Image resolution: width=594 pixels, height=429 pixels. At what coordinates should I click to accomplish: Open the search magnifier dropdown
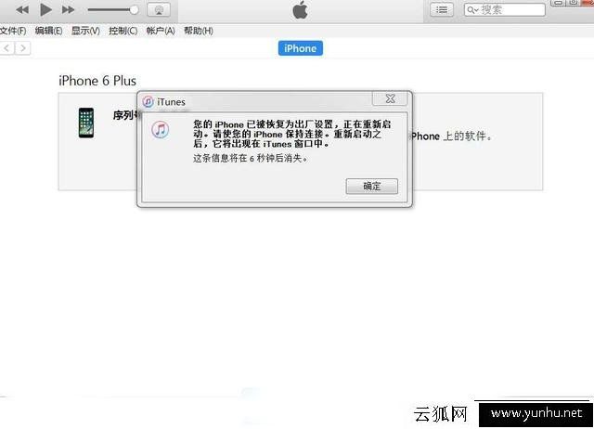(472, 10)
